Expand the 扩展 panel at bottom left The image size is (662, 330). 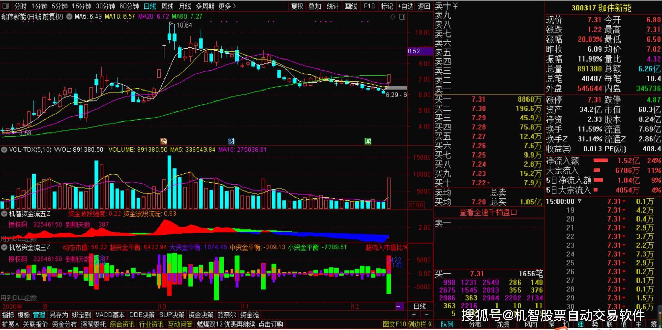[10, 324]
